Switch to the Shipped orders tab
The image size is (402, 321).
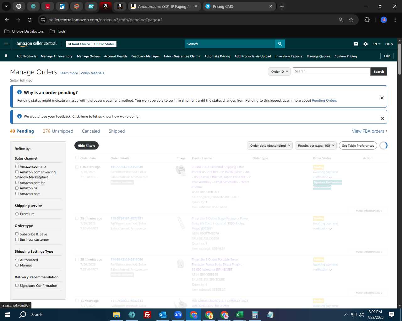pyautogui.click(x=117, y=131)
